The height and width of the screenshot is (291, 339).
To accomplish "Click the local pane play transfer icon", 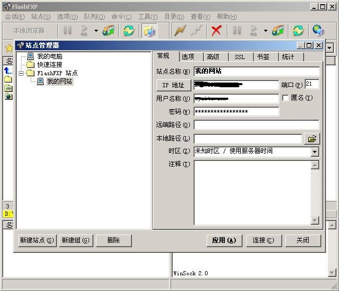I will (x=84, y=31).
